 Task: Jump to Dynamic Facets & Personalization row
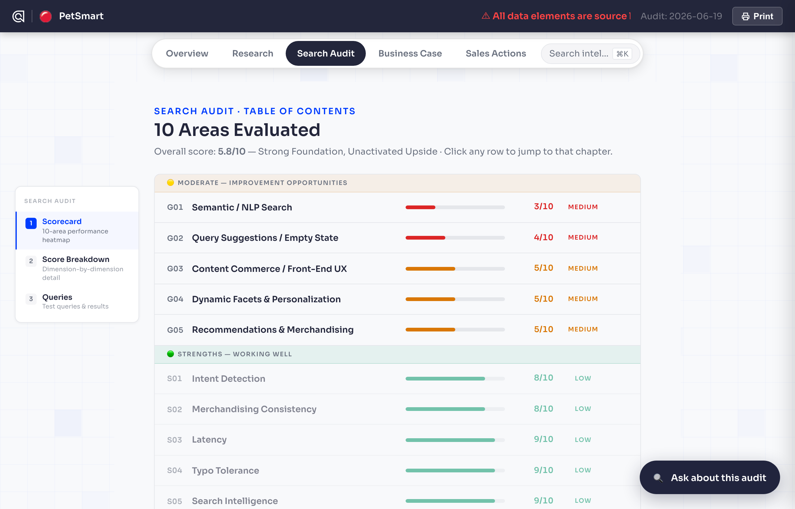coord(397,299)
